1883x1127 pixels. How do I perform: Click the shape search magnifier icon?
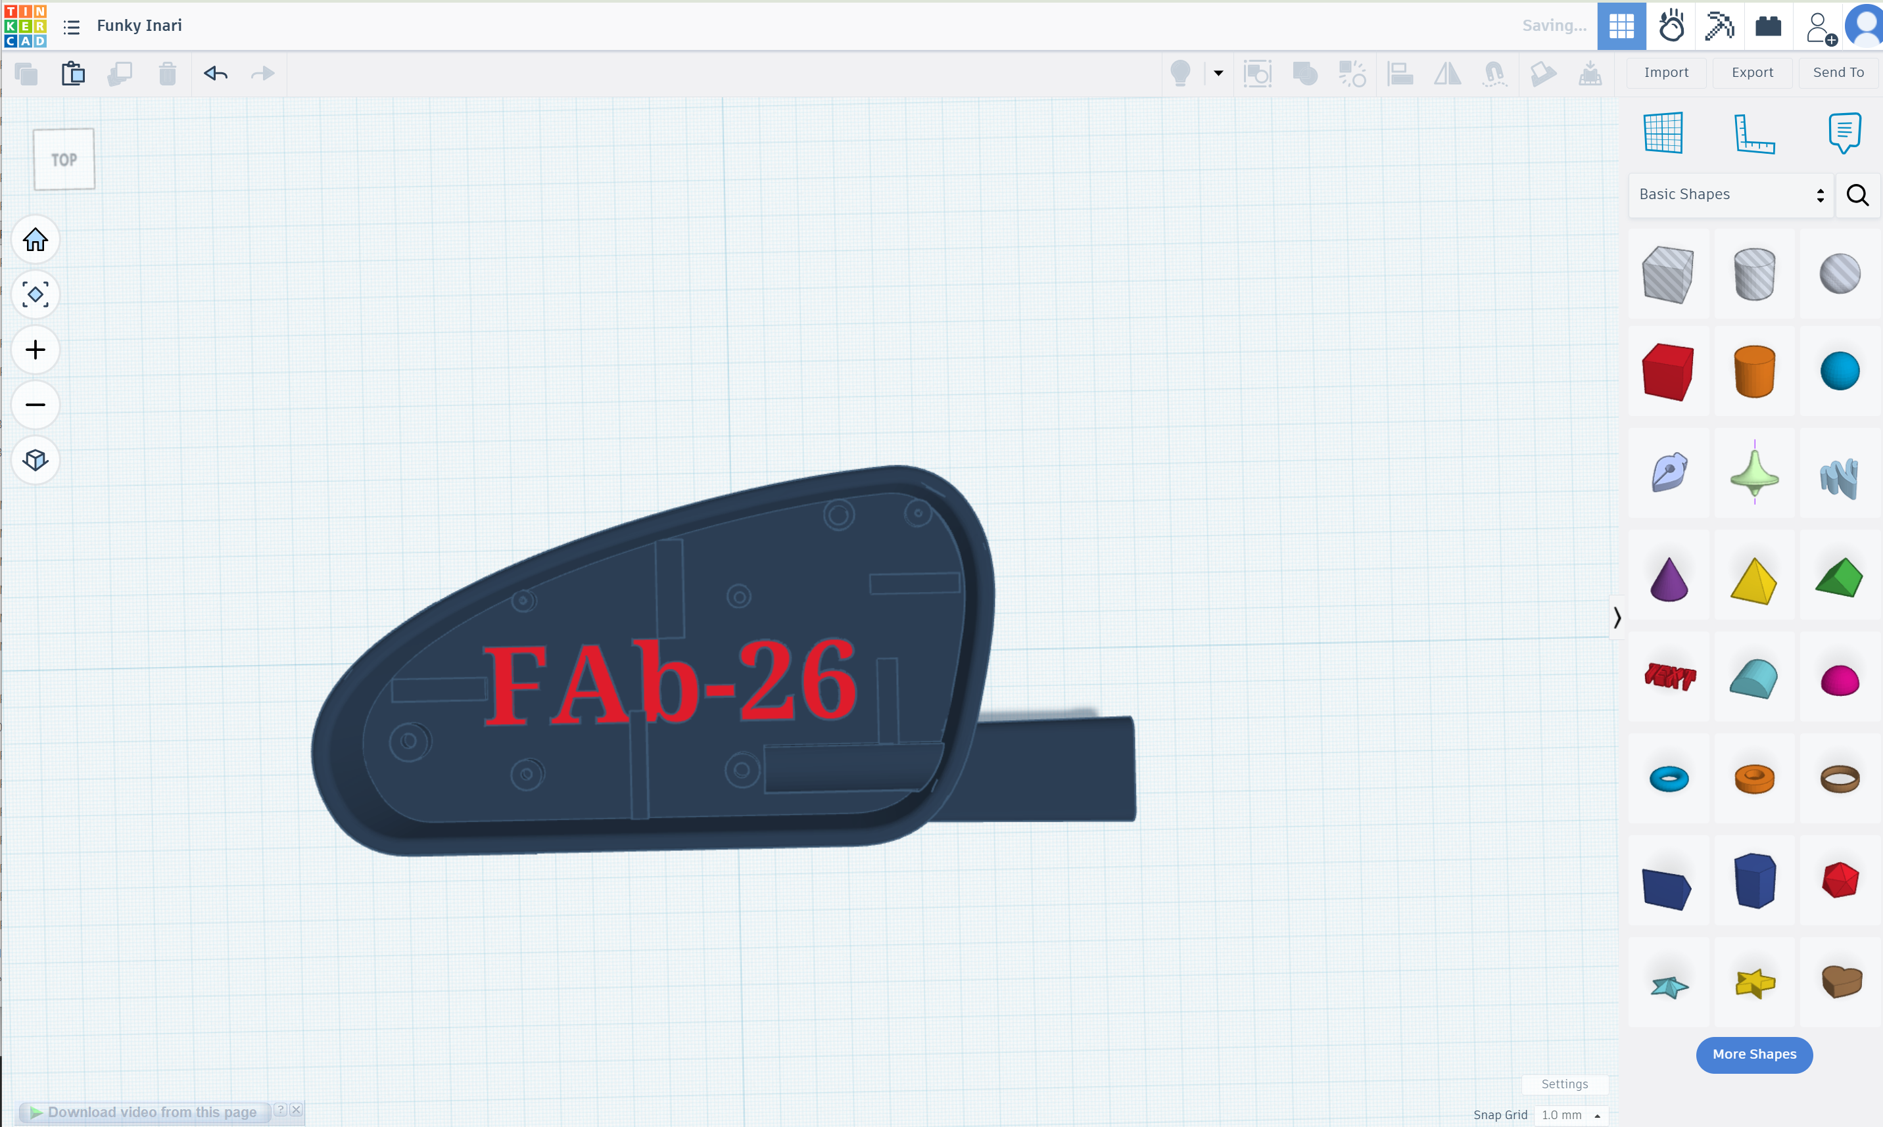(1858, 196)
